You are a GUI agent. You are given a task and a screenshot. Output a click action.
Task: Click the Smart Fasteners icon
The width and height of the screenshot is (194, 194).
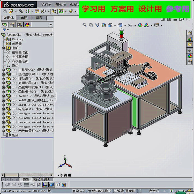coord(37,11)
